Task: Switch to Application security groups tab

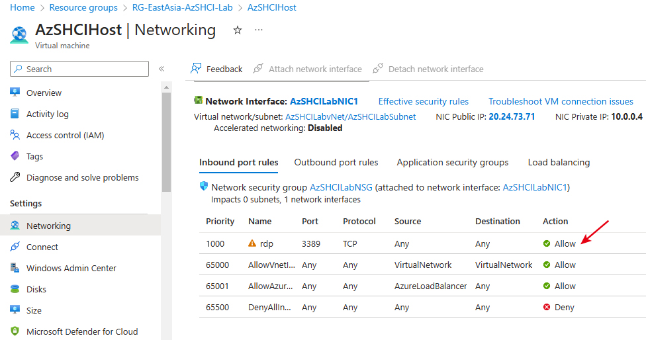Action: pos(453,163)
